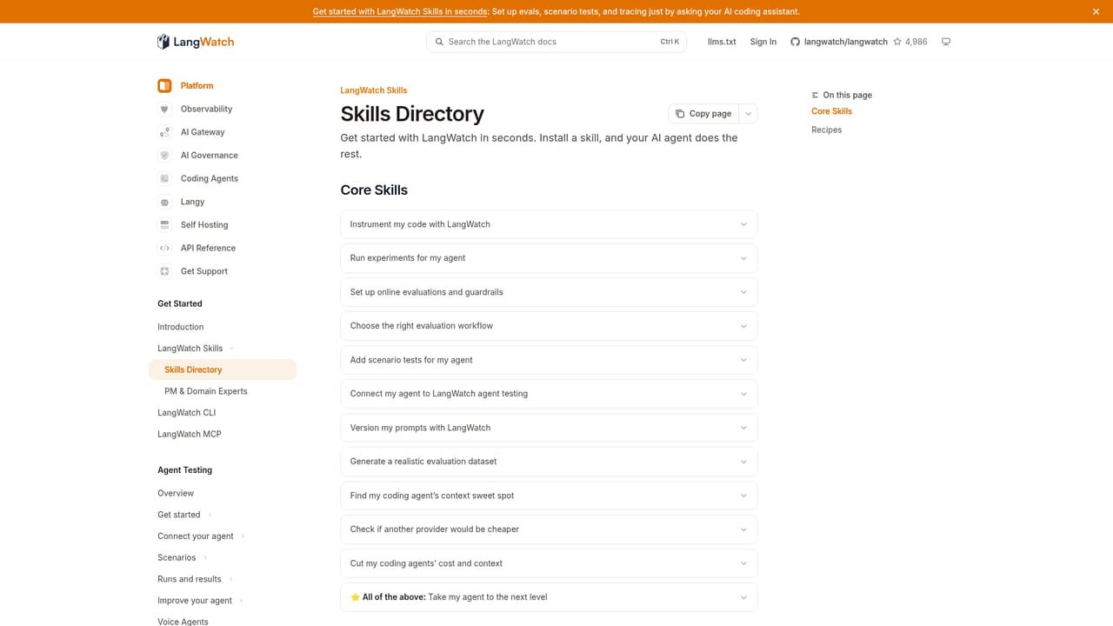The image size is (1113, 626).
Task: Expand 'Cut my coding agents' cost and context'
Action: click(549, 563)
